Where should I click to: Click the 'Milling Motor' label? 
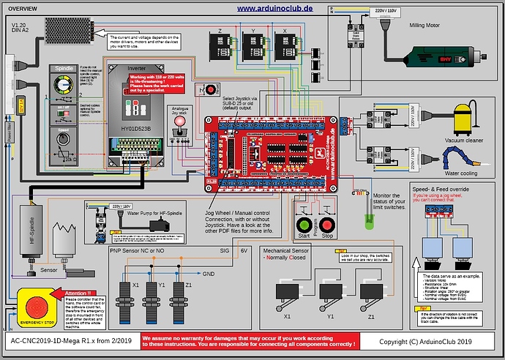(x=424, y=25)
